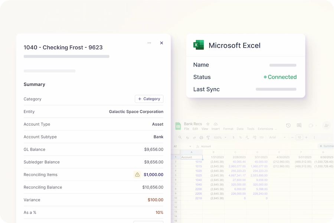Click the $1,000.00 reconciling items amount
The height and width of the screenshot is (223, 334).
(154, 175)
